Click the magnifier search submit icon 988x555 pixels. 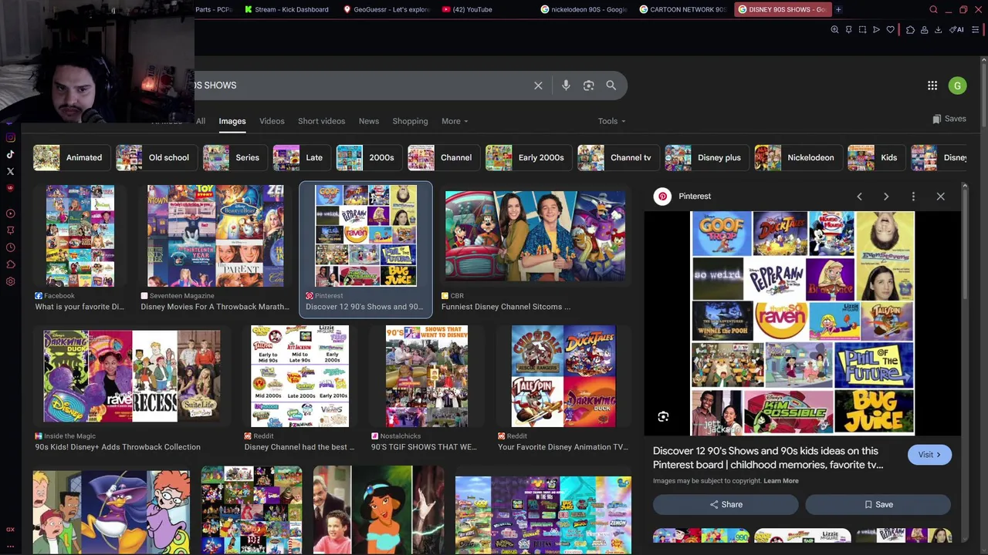(611, 86)
